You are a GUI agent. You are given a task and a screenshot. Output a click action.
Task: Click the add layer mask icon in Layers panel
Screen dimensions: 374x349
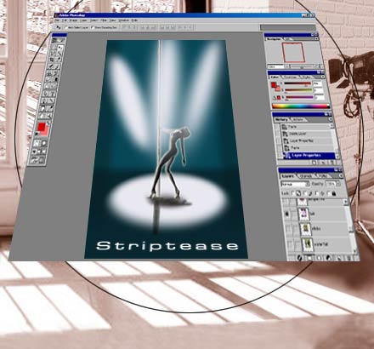pos(309,258)
